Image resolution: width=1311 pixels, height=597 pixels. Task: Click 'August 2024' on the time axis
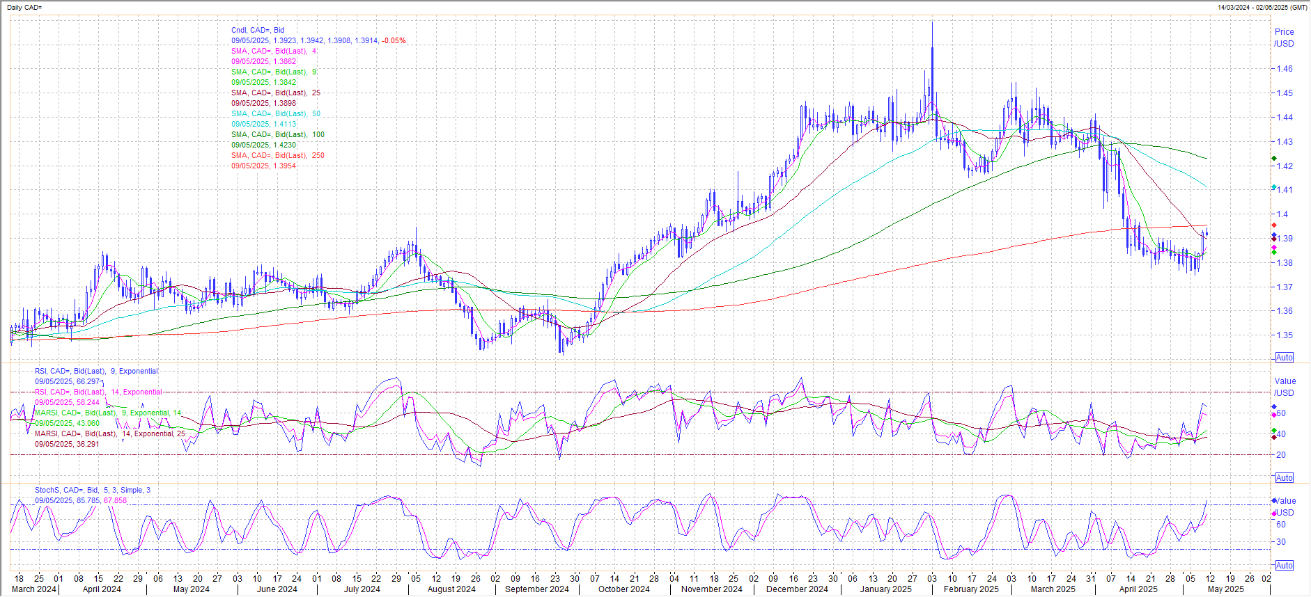point(451,589)
